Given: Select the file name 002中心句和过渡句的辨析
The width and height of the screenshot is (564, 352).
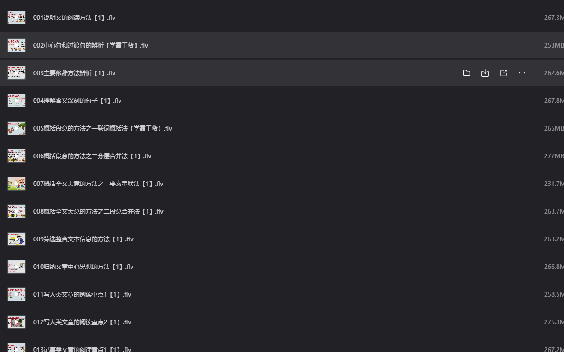Looking at the screenshot, I should click(90, 45).
